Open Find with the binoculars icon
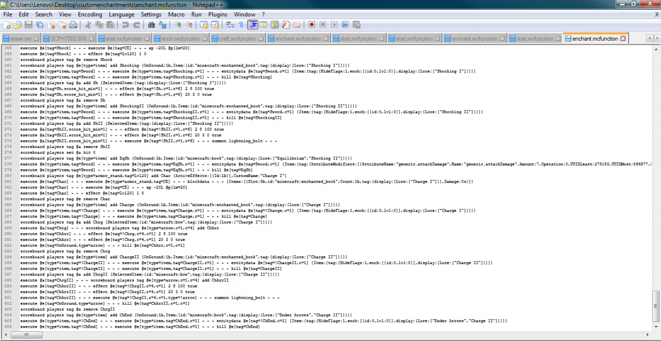This screenshot has width=661, height=341. coord(151,25)
